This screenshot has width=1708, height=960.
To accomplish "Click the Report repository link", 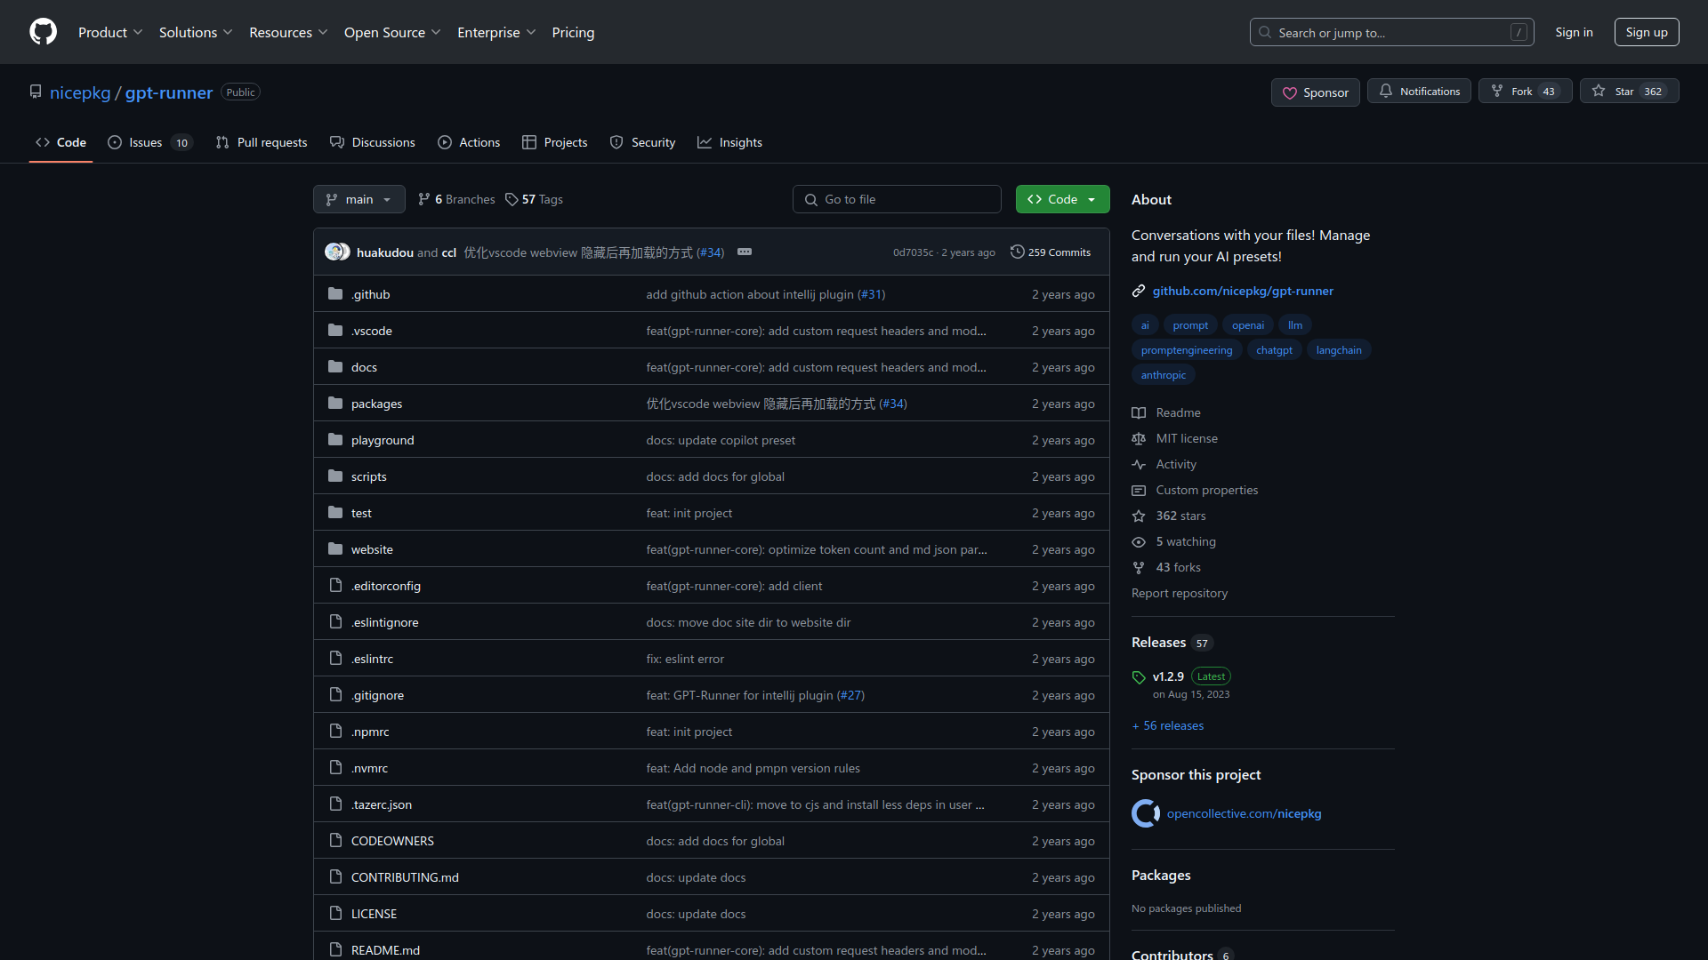I will point(1180,593).
